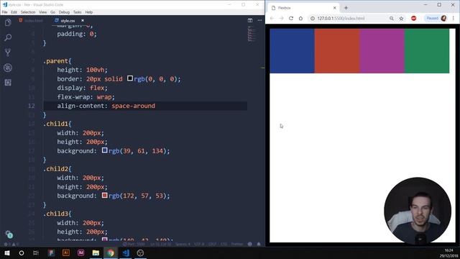Open OBS Studio from the taskbar
The image size is (460, 259).
(x=140, y=253)
